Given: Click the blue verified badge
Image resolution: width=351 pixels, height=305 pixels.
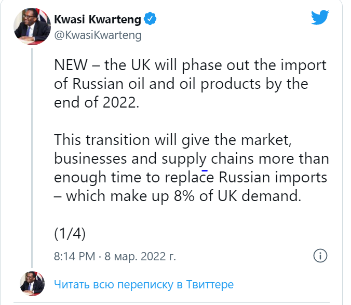Looking at the screenshot, I should pyautogui.click(x=151, y=20).
